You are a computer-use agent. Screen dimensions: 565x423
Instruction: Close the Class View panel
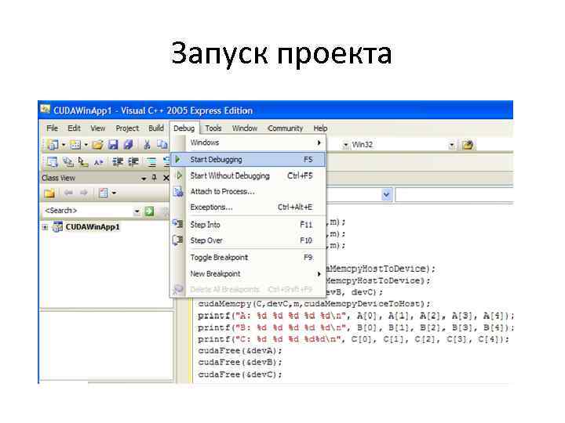(x=166, y=178)
